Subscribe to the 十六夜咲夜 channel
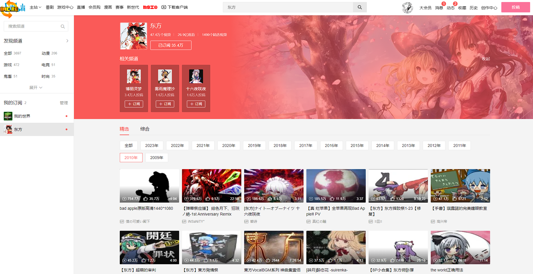Viewport: 533px width, 274px height. click(x=196, y=104)
